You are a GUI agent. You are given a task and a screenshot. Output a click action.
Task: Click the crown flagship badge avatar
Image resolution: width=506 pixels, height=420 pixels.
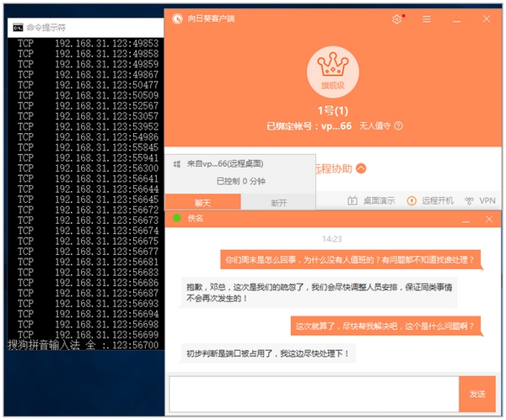pyautogui.click(x=333, y=72)
